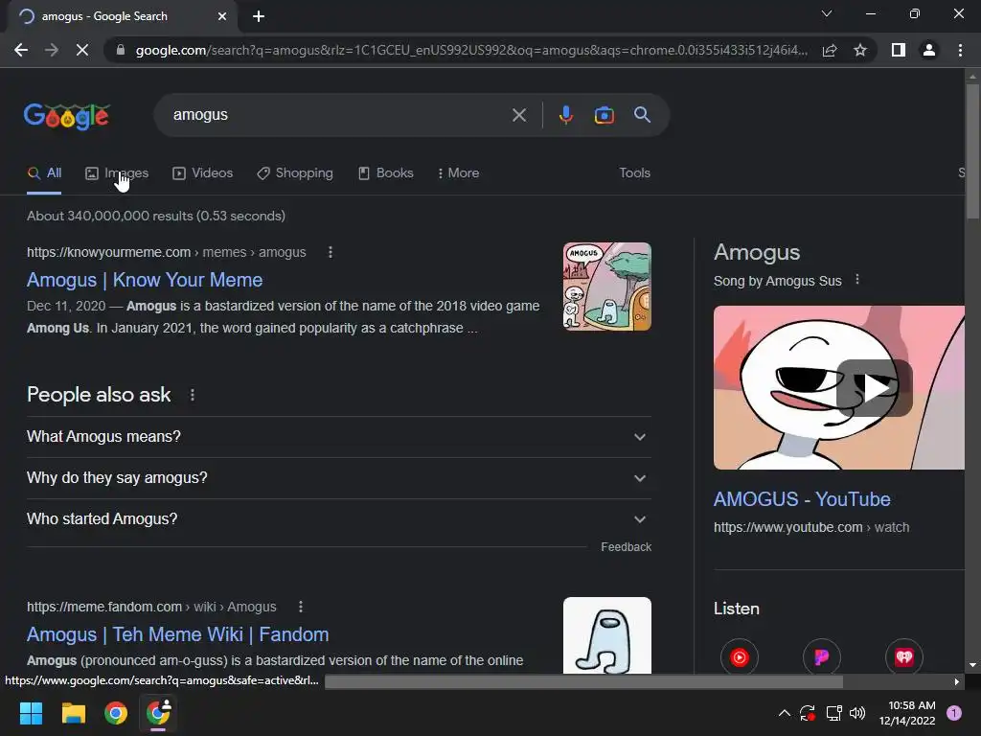Image resolution: width=981 pixels, height=736 pixels.
Task: Click the browser back arrow
Action: coord(21,50)
